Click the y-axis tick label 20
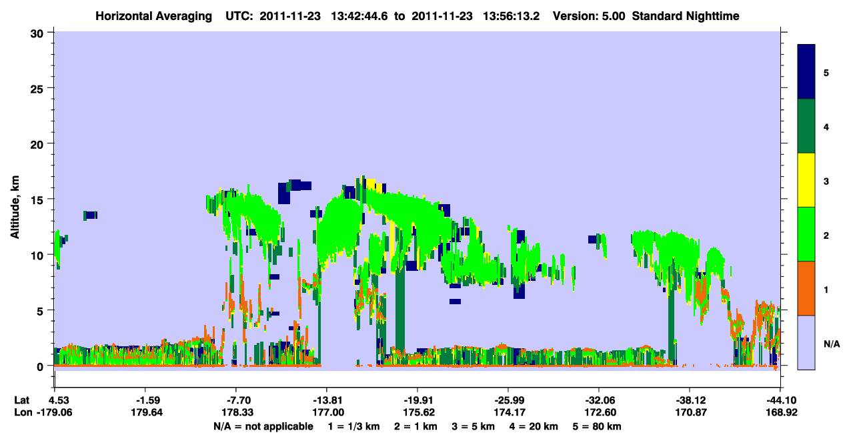Screen dimensions: 867x445 click(x=39, y=144)
